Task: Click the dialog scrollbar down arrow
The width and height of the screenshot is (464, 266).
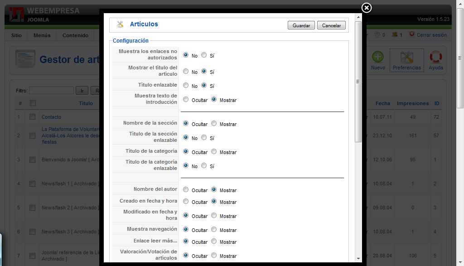Action: click(358, 258)
